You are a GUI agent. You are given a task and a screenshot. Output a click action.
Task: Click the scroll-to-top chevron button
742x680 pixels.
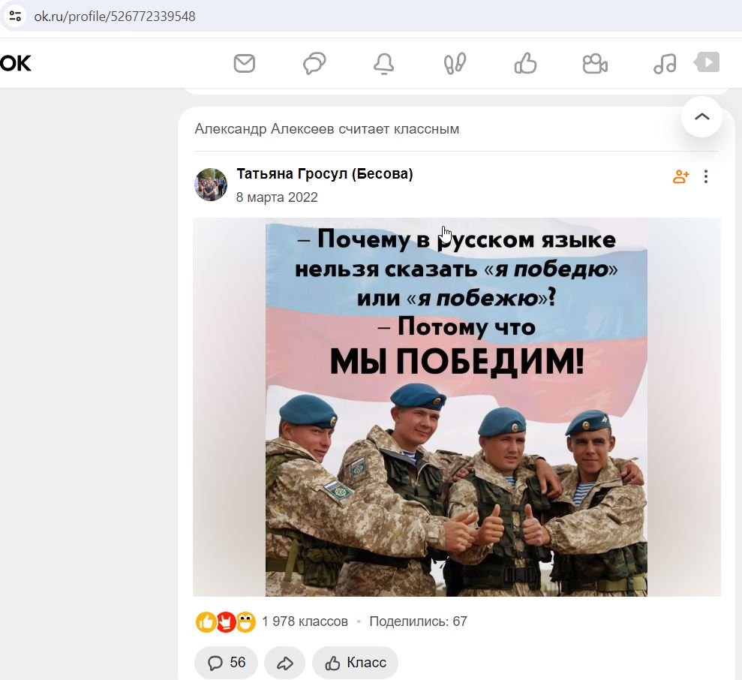pos(701,116)
